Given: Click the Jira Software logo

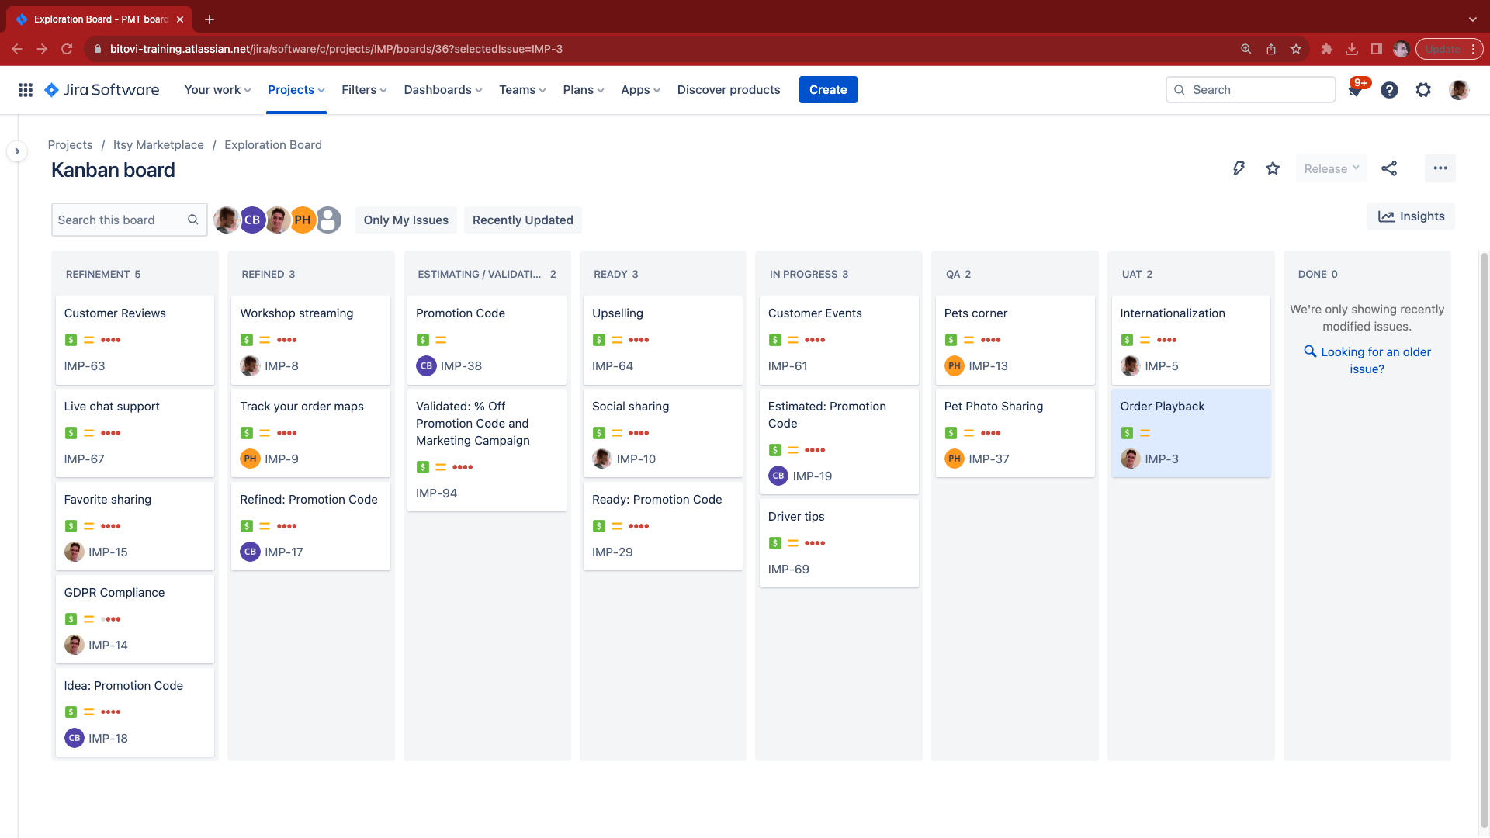Looking at the screenshot, I should [102, 90].
